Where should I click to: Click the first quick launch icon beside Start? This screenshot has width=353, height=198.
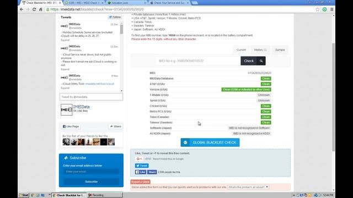pos(33,195)
